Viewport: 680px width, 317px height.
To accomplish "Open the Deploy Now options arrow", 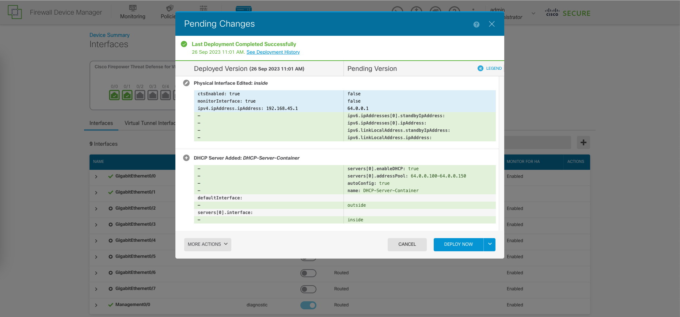I will (x=490, y=244).
